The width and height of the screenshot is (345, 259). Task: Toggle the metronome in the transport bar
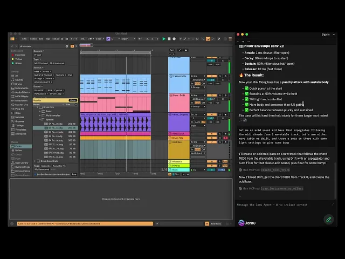click(90, 39)
